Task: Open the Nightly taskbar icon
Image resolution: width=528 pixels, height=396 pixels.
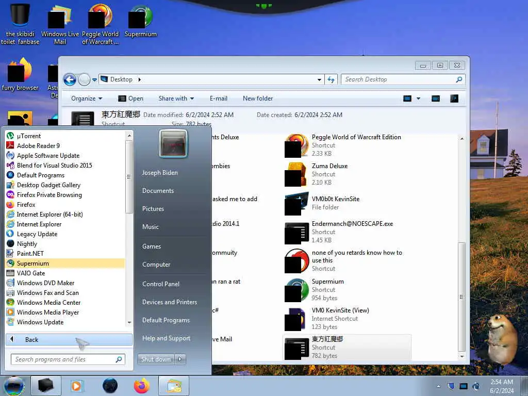Action: 110,386
